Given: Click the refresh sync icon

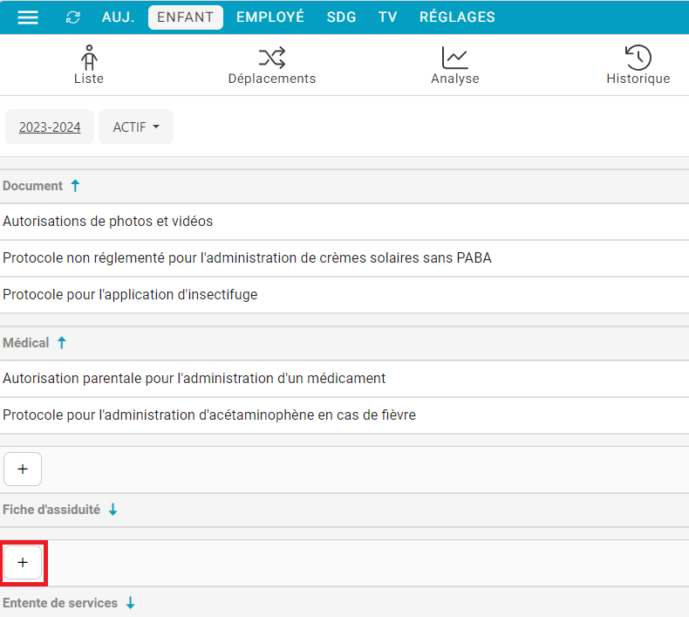Looking at the screenshot, I should 73,17.
